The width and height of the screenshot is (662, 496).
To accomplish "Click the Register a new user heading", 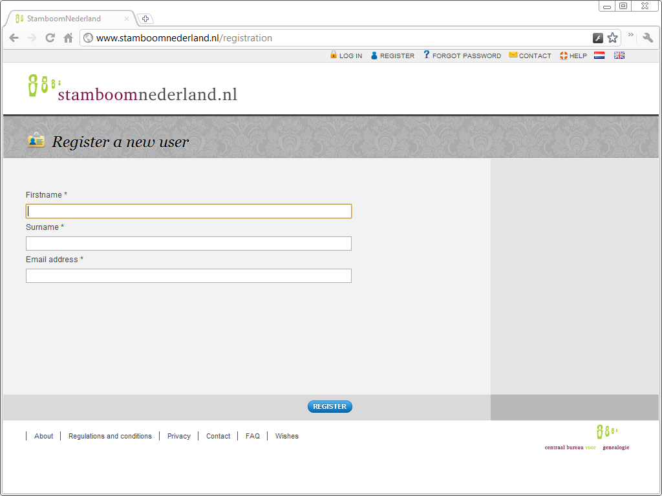I will tap(120, 142).
